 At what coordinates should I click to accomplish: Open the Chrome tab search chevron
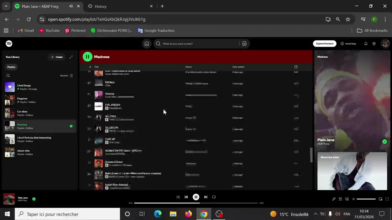[x=6, y=6]
